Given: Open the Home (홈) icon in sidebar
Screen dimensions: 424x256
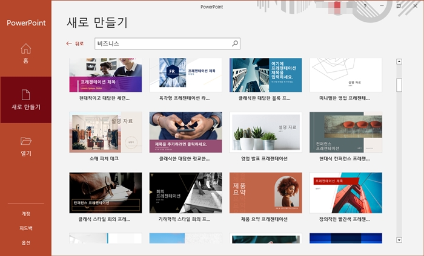Looking at the screenshot, I should click(x=25, y=49).
